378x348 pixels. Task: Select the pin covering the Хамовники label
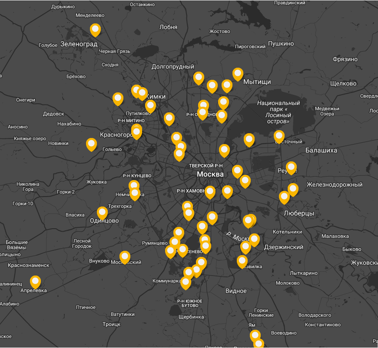pyautogui.click(x=210, y=192)
